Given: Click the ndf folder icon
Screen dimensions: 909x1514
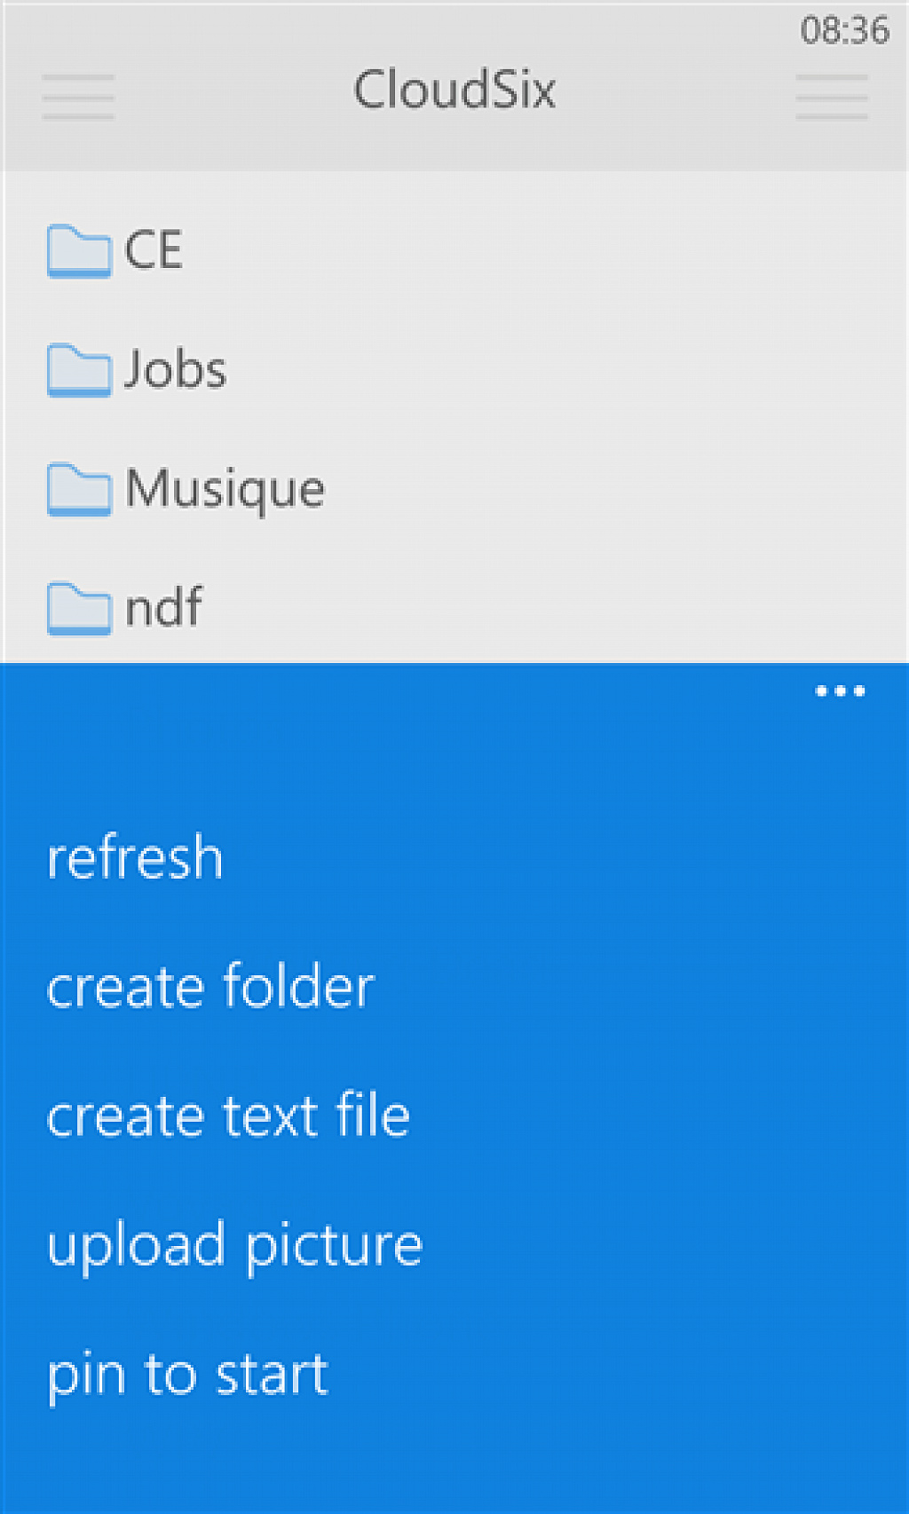Looking at the screenshot, I should [x=79, y=609].
